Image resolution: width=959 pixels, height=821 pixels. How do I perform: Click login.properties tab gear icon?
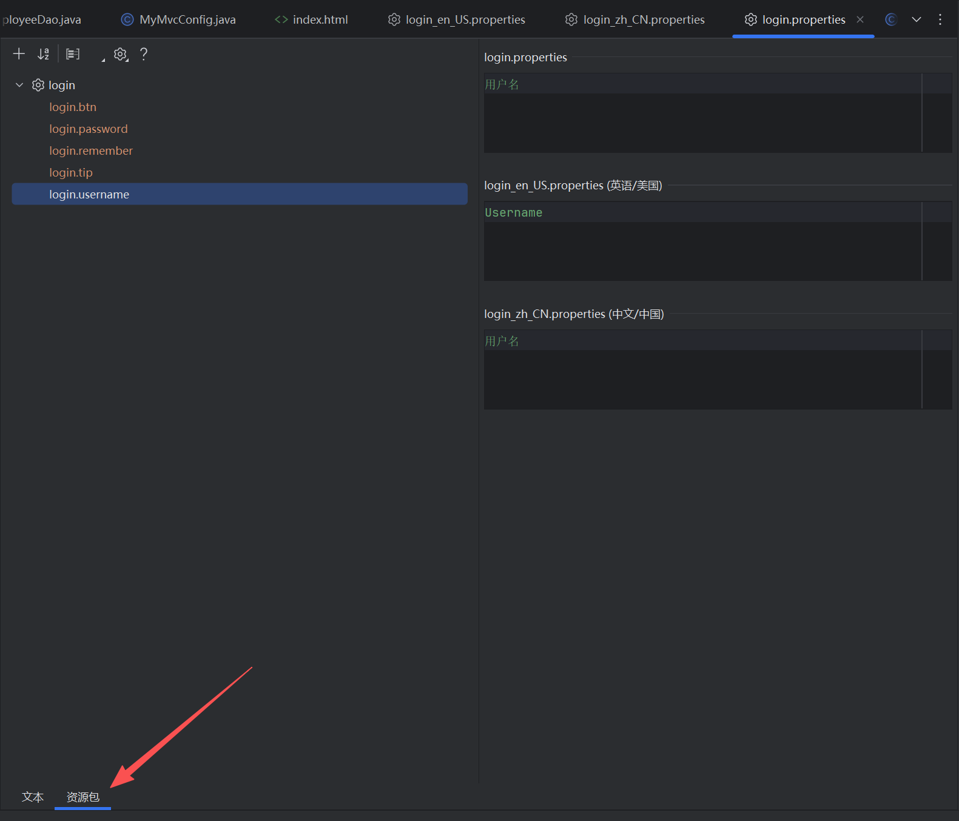[751, 19]
